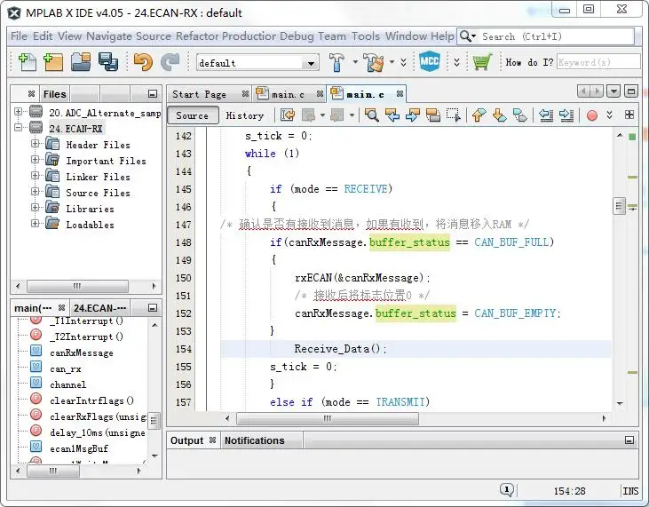Click the New Project toolbar icon
Image resolution: width=649 pixels, height=507 pixels.
53,62
